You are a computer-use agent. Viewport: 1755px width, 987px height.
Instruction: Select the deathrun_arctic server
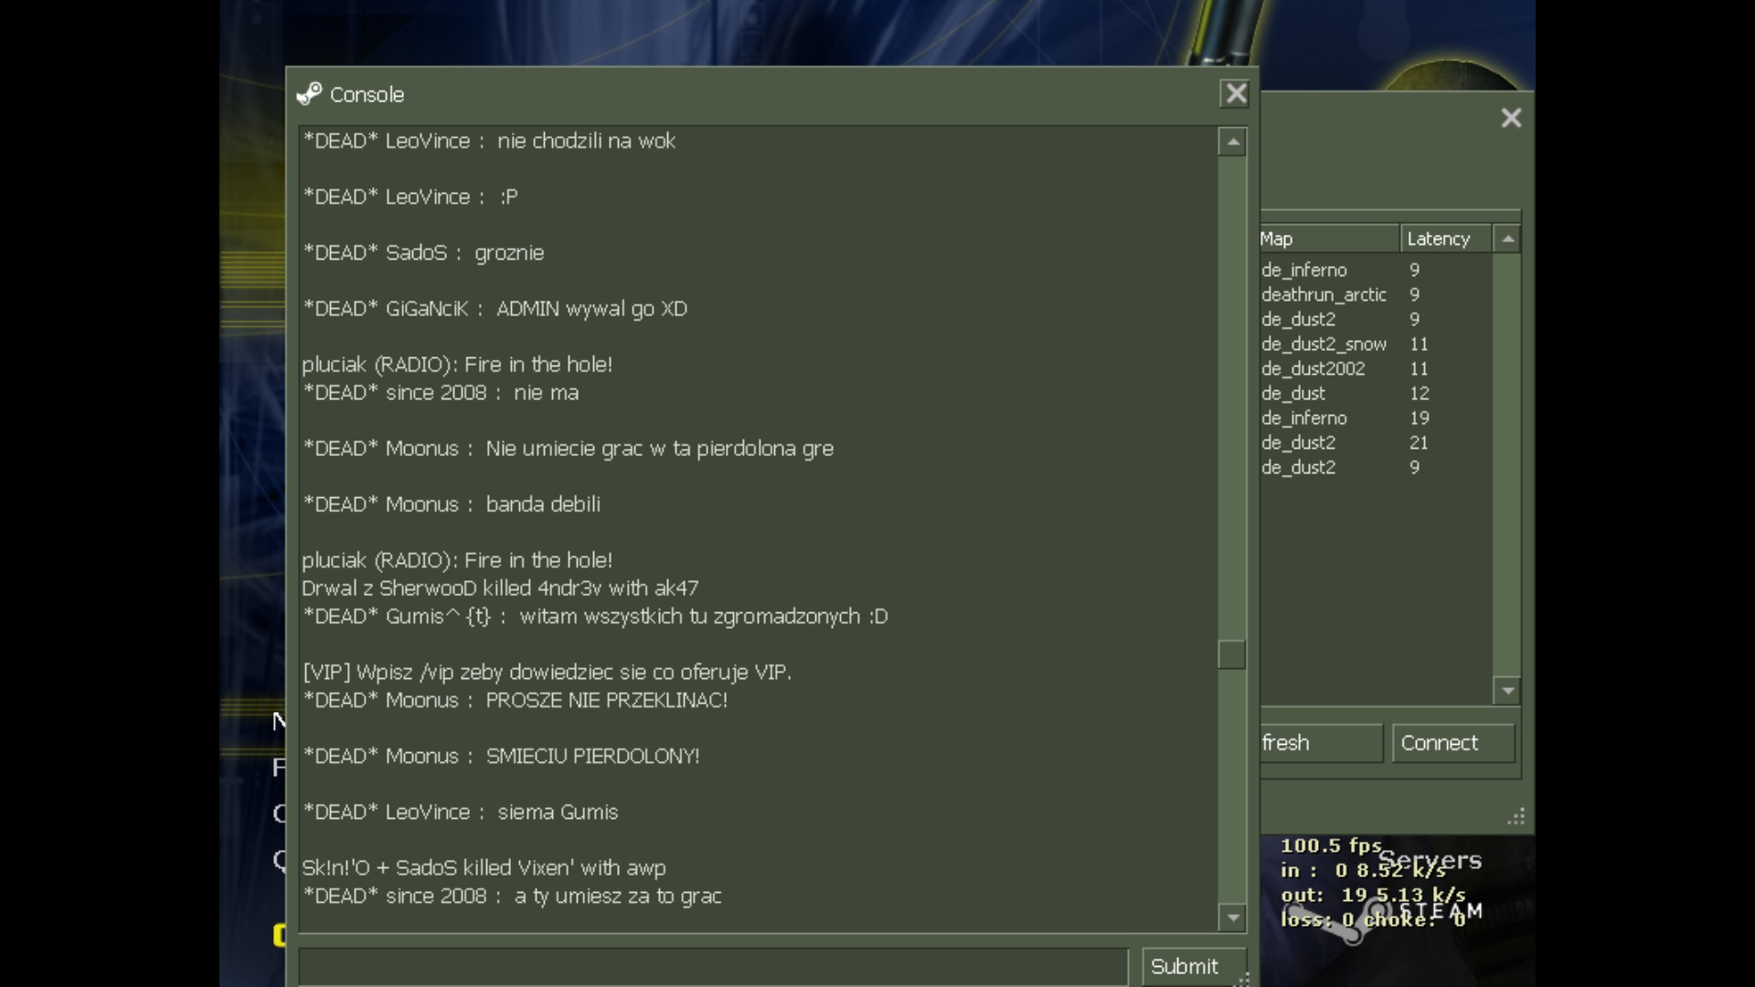point(1324,294)
